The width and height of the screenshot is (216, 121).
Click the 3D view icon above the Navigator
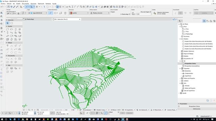[x=174, y=19]
